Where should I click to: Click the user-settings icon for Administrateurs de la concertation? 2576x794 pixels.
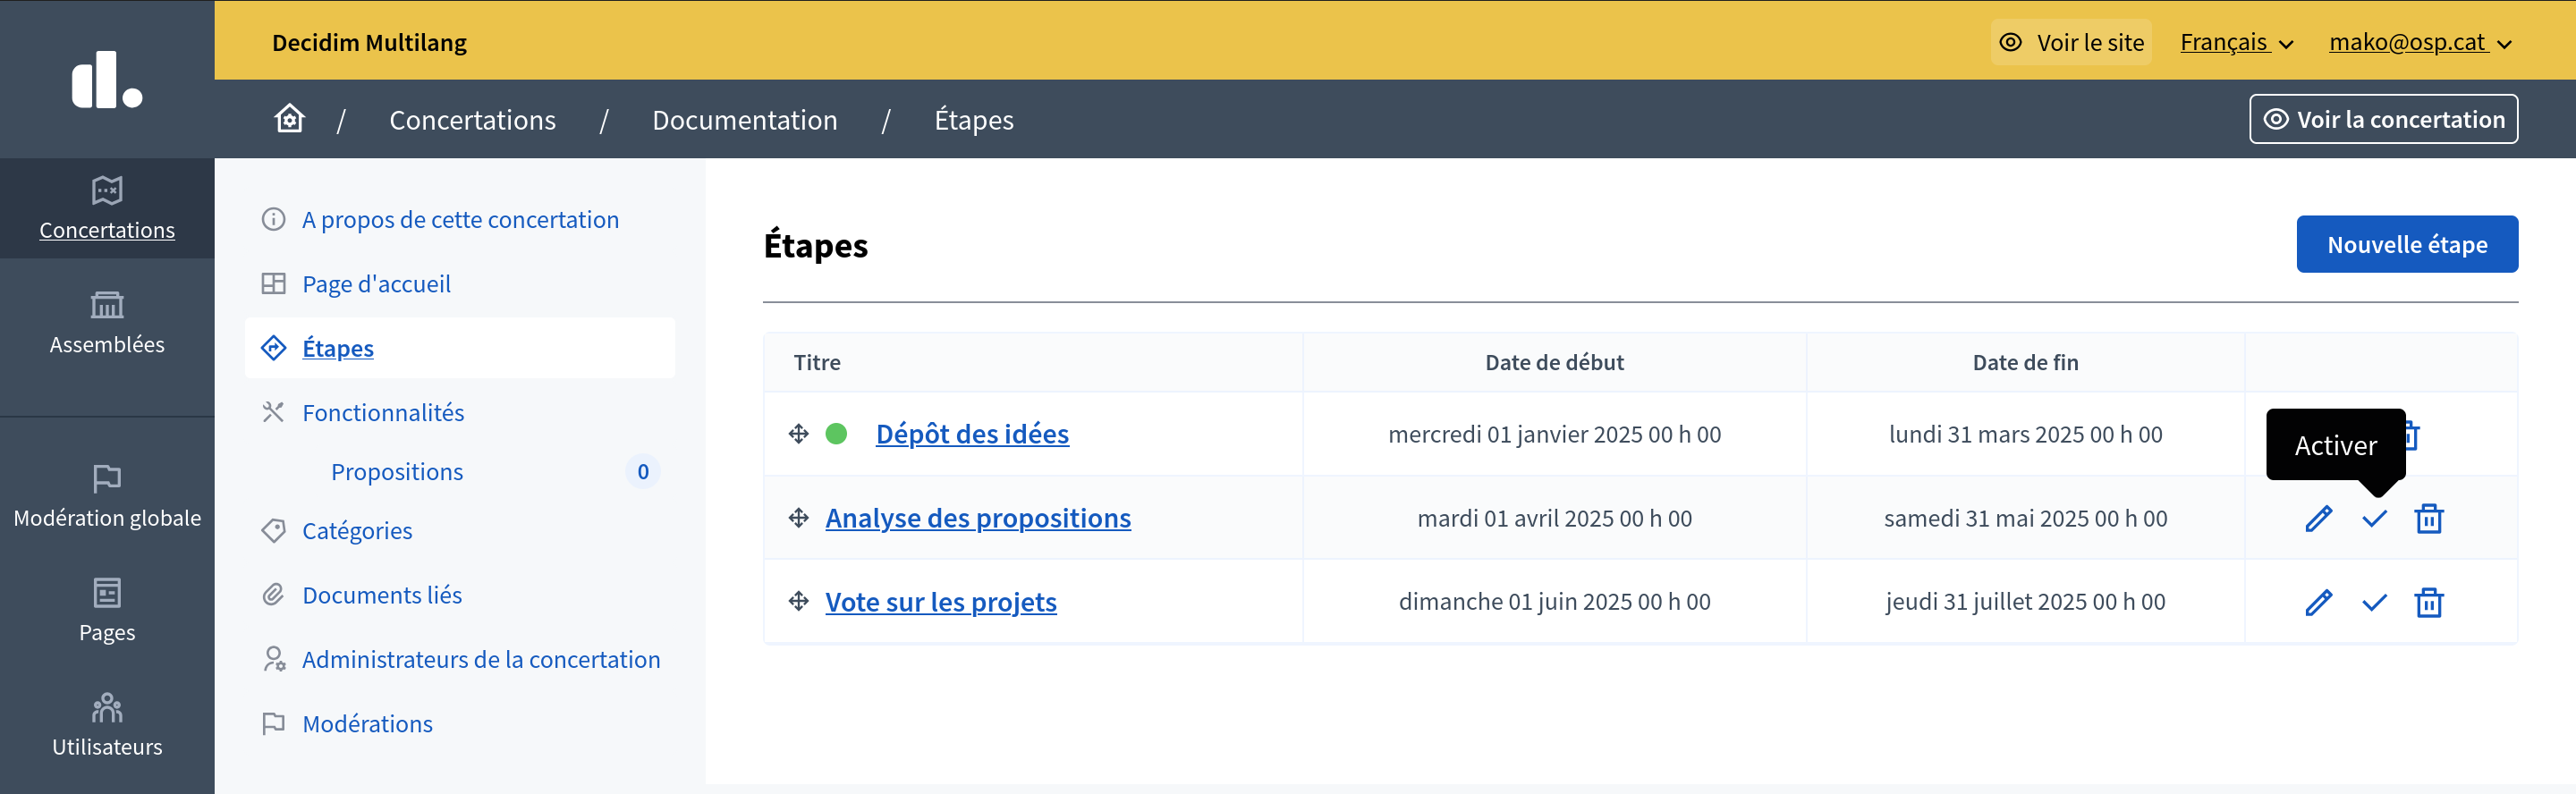(x=273, y=659)
